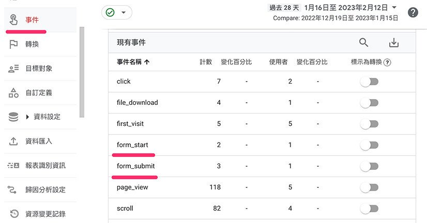Select 報表識別資訊 menu item
This screenshot has width=427, height=223.
pos(45,166)
